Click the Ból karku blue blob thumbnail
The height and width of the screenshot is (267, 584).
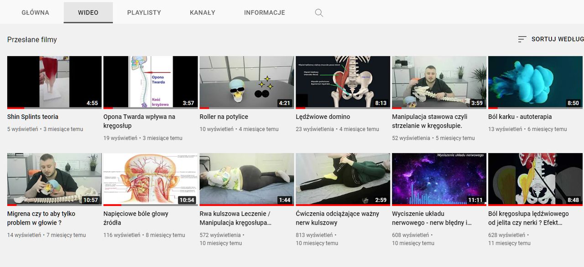pos(535,82)
